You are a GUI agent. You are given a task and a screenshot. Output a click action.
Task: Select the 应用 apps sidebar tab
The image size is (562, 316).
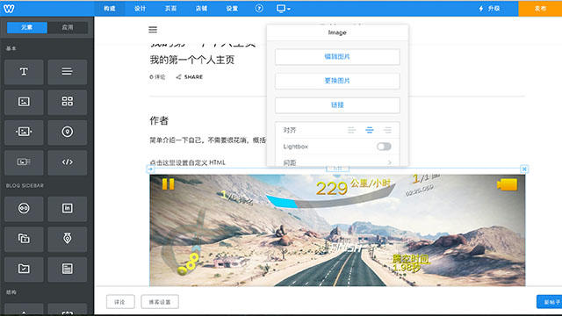tap(68, 27)
